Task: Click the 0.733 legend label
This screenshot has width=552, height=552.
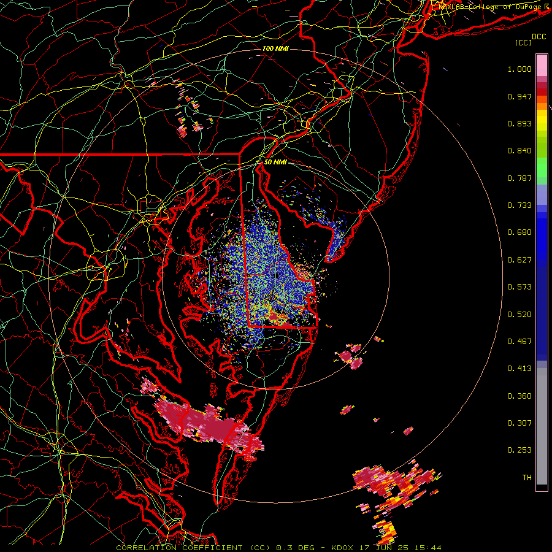Action: 519,205
